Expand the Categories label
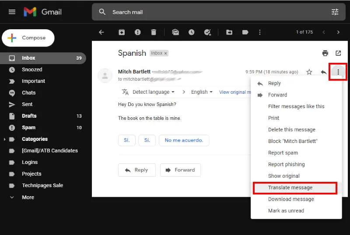The height and width of the screenshot is (235, 350). [x=4, y=140]
